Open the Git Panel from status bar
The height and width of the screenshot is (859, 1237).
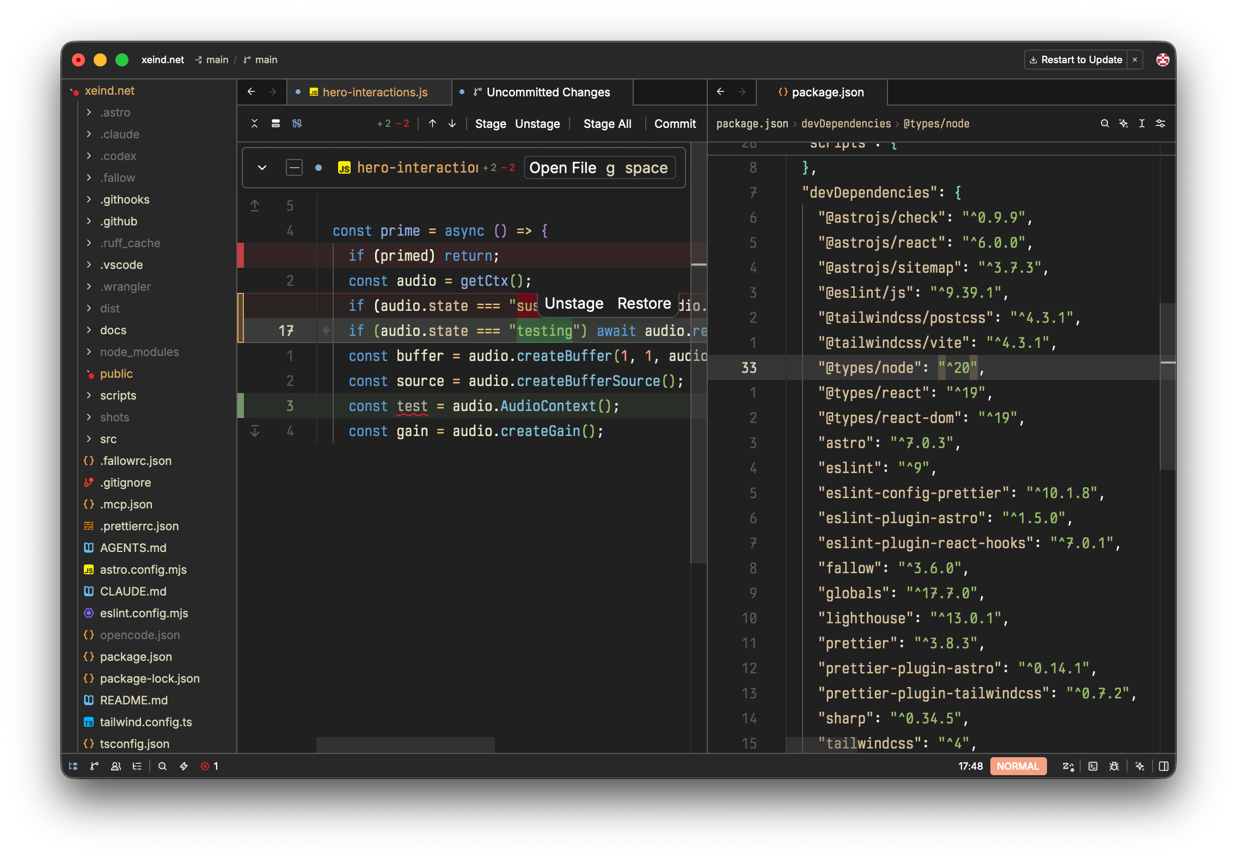[94, 766]
